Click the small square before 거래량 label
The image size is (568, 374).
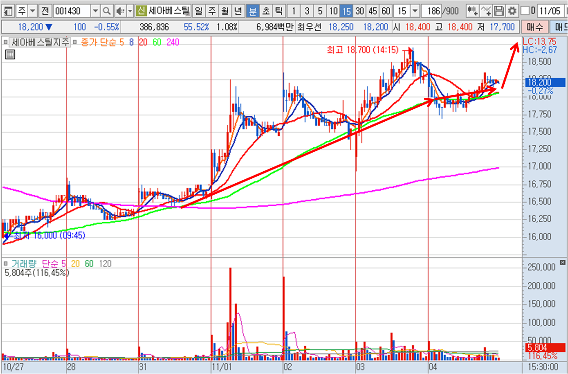[6, 264]
